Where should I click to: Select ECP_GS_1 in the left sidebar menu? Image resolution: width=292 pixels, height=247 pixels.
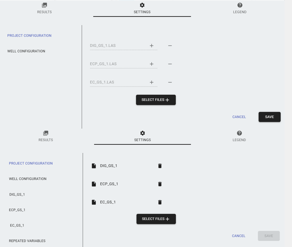(17, 210)
